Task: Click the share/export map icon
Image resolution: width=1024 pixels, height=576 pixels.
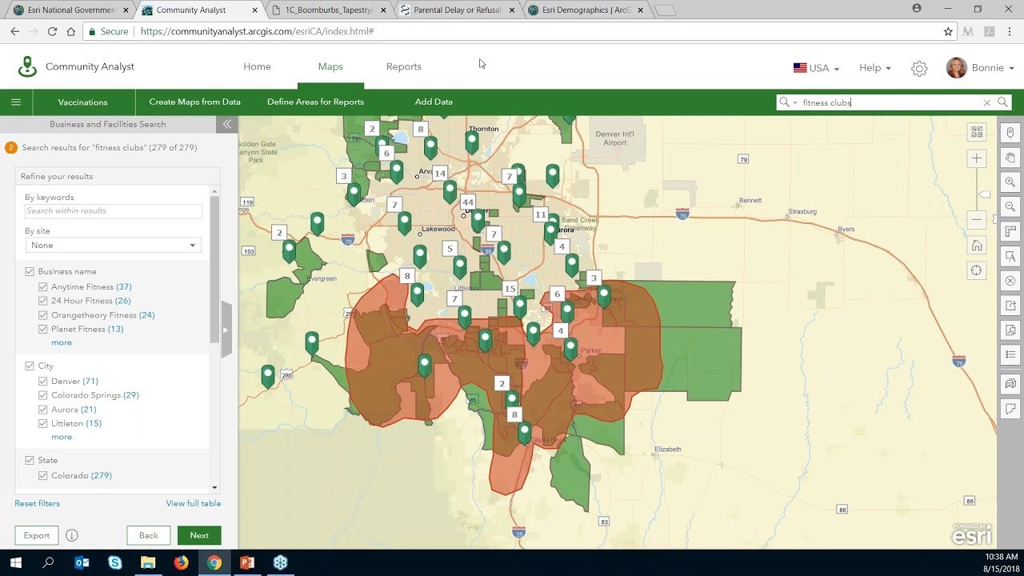Action: pos(1010,306)
